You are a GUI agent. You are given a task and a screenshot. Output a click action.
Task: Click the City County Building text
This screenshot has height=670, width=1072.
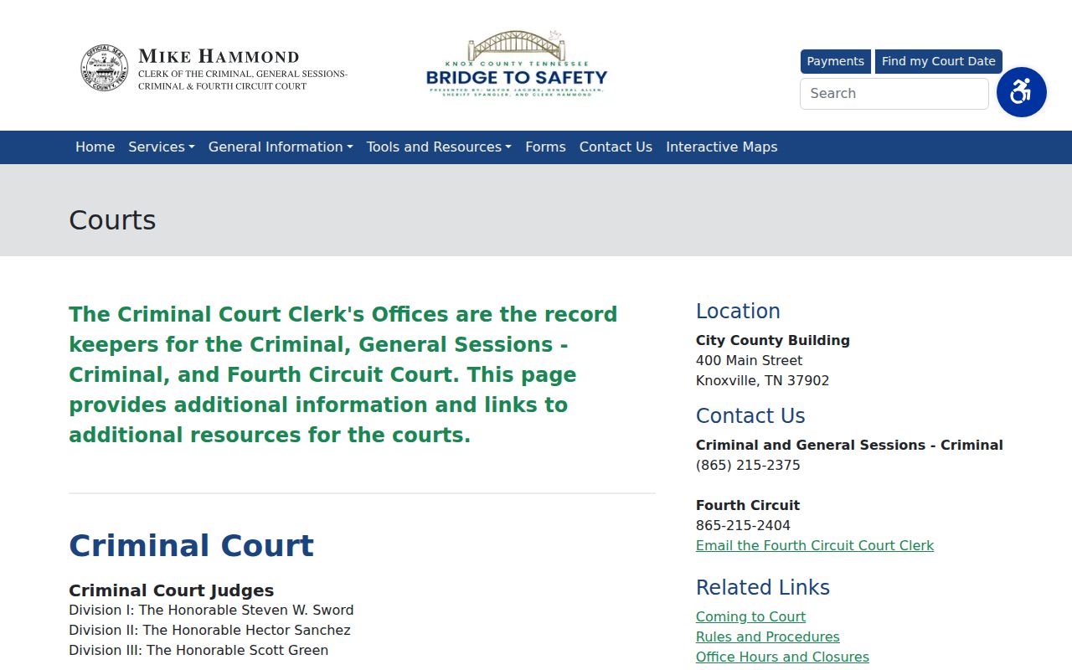[773, 340]
